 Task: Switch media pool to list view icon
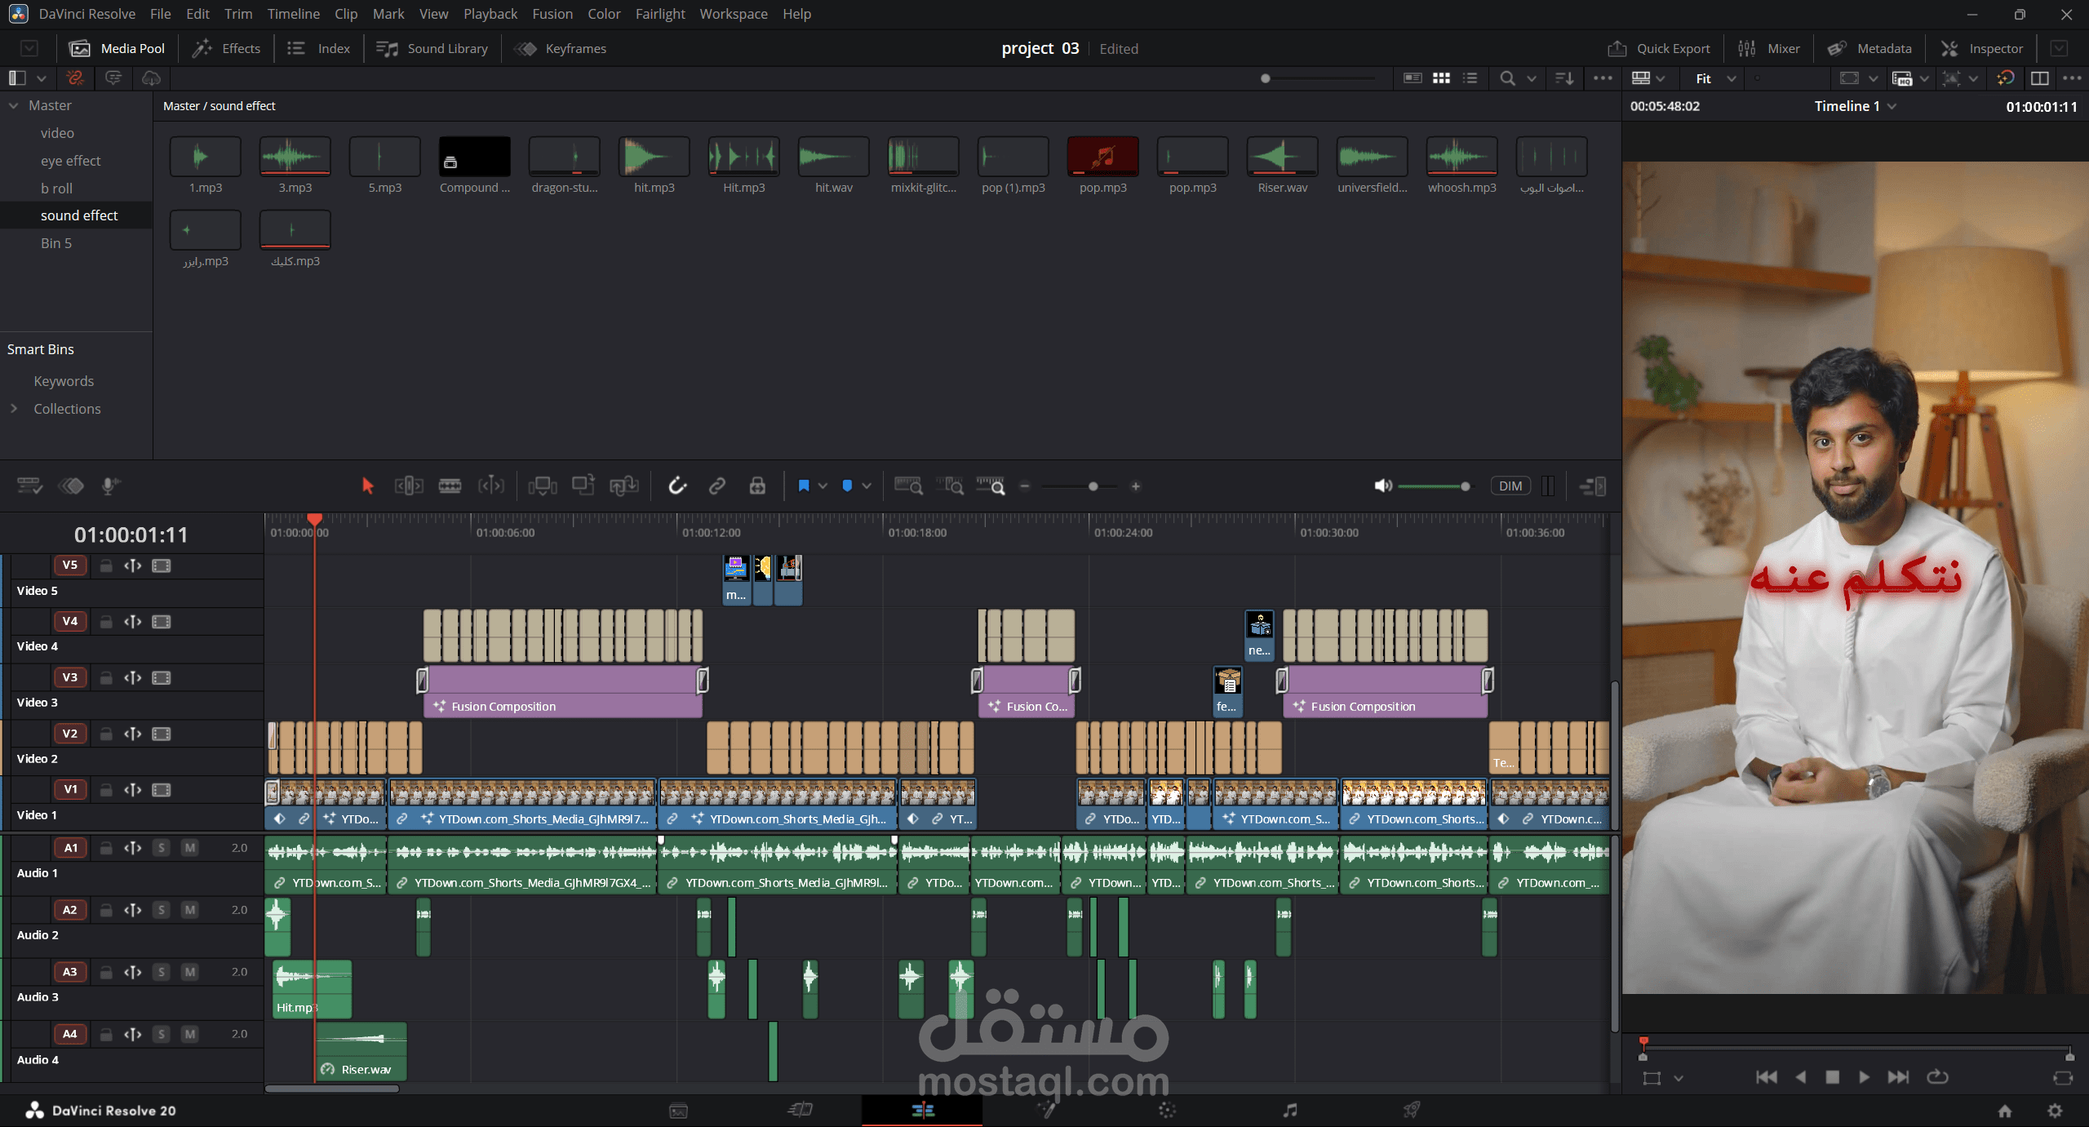[1470, 78]
